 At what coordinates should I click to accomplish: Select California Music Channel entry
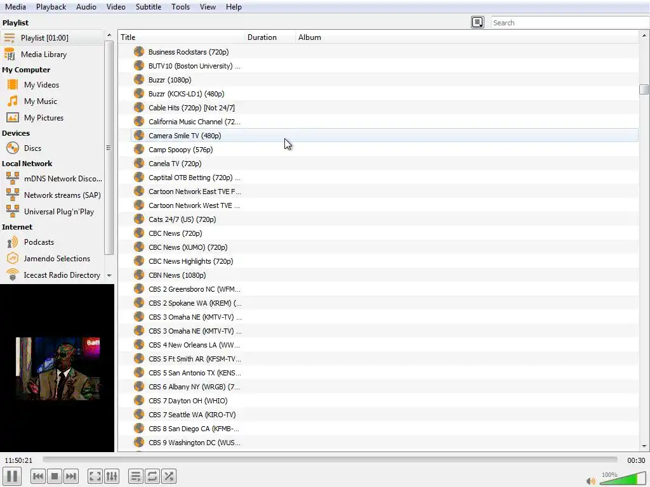(384, 122)
